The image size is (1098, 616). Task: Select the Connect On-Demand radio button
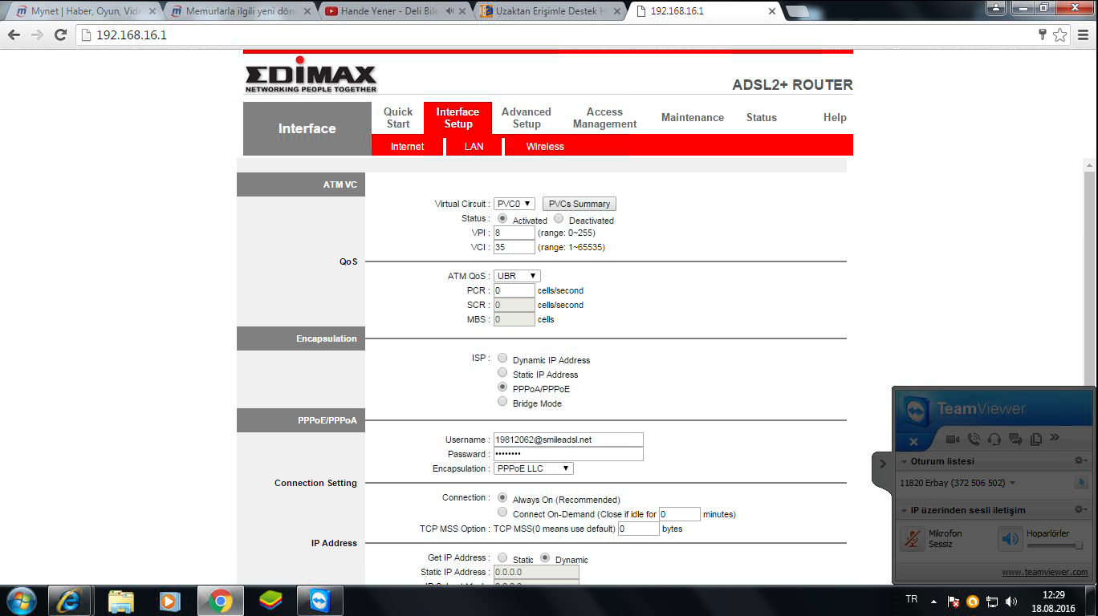tap(502, 513)
